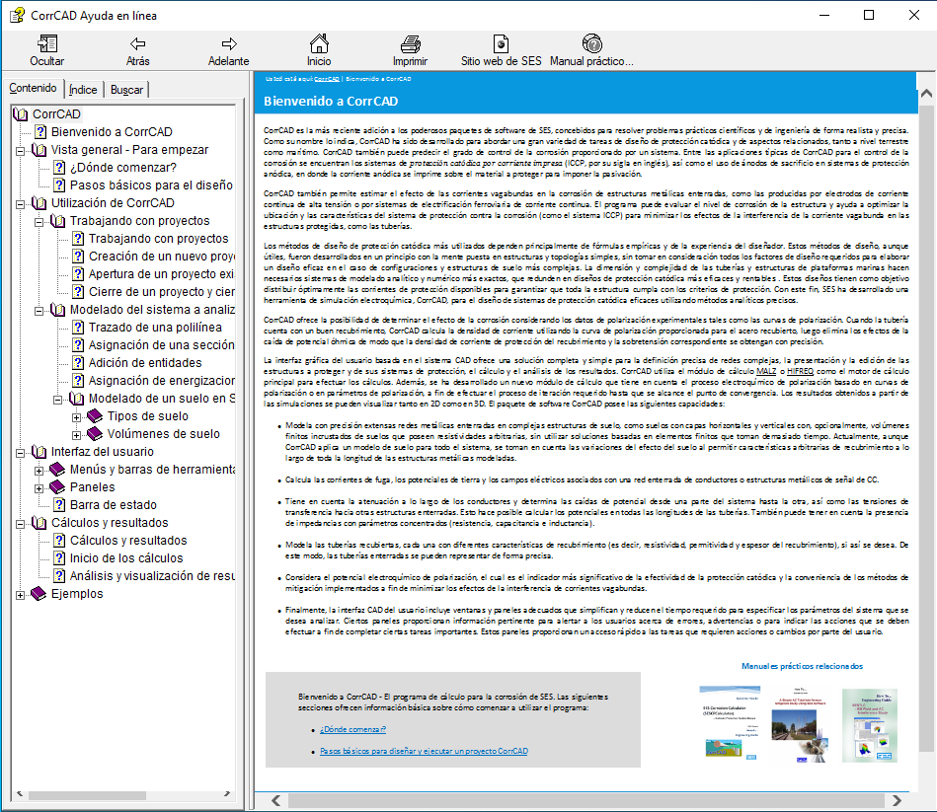The image size is (937, 812).
Task: Collapse the Modelado de un suelo node
Action: (57, 400)
